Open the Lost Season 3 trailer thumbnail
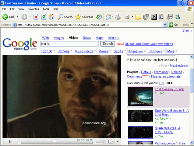Screen dimensions: 194x146 point(140,96)
